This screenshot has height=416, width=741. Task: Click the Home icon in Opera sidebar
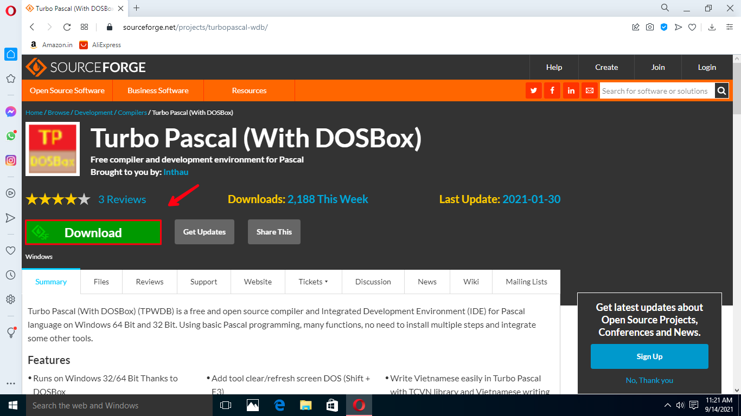(x=11, y=54)
